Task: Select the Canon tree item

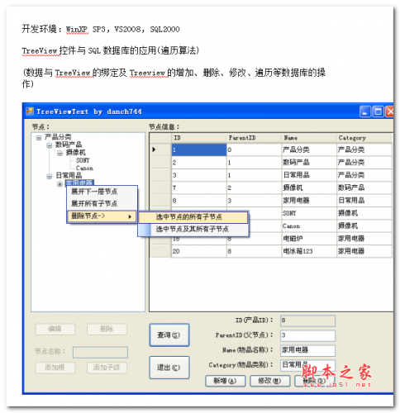Action: tap(84, 168)
